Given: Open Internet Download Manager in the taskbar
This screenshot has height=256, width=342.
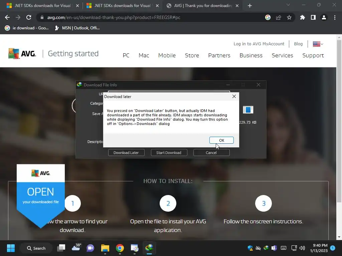Looking at the screenshot, I should tap(149, 248).
